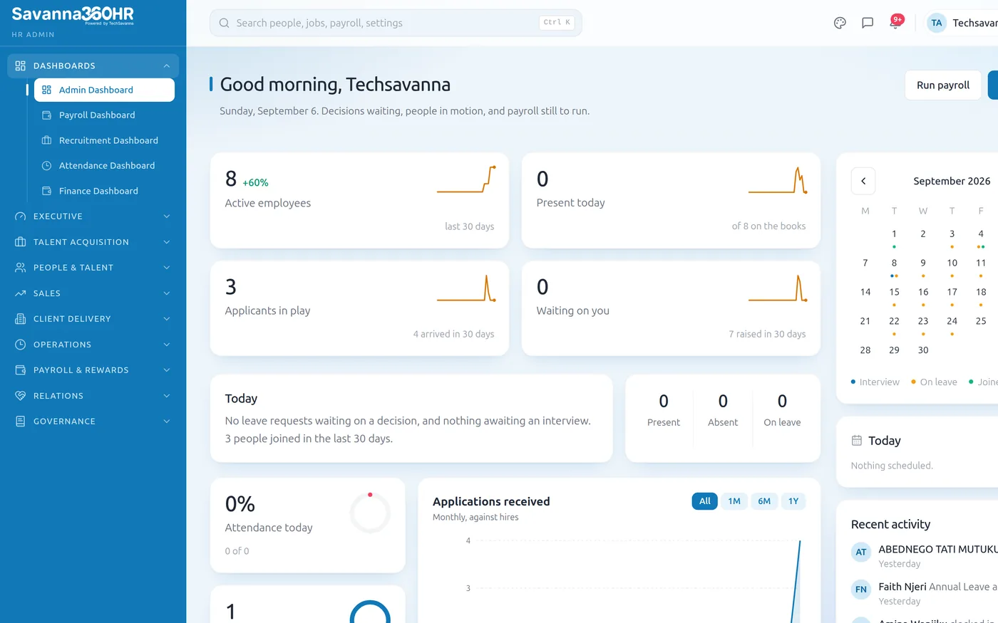Click the FN avatar in Recent activity

point(861,590)
